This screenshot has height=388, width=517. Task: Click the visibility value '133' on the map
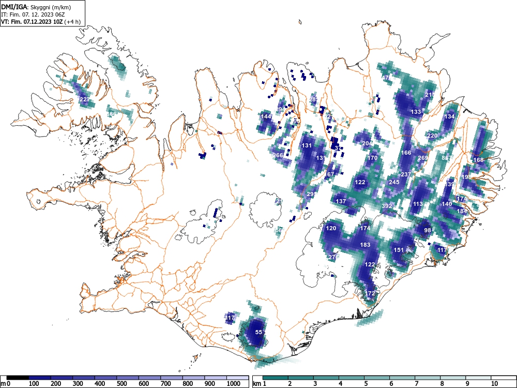click(416, 112)
